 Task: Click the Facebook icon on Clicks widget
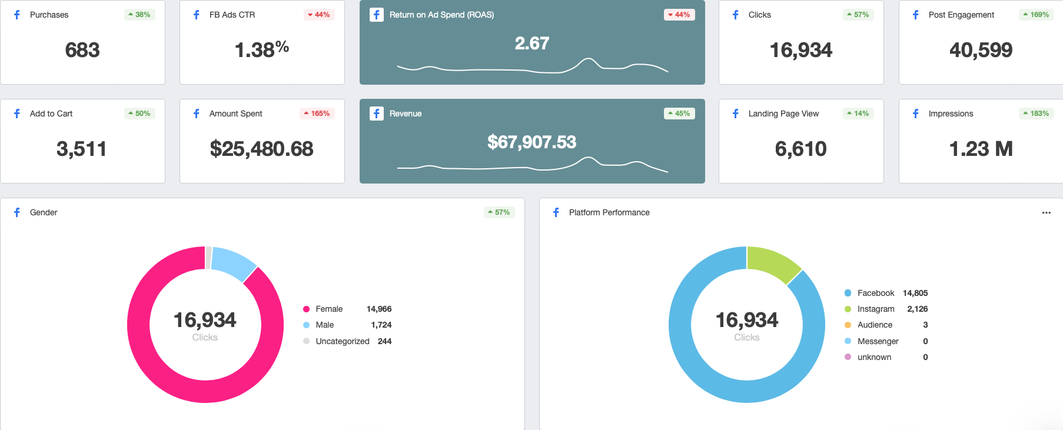736,15
